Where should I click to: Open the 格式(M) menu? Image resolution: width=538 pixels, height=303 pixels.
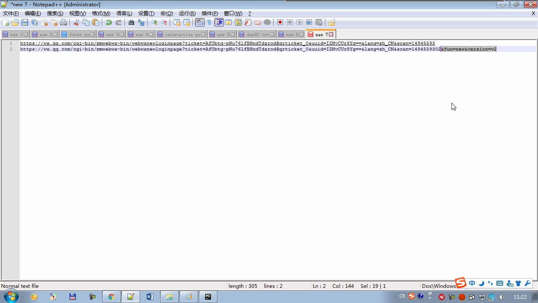tap(101, 13)
